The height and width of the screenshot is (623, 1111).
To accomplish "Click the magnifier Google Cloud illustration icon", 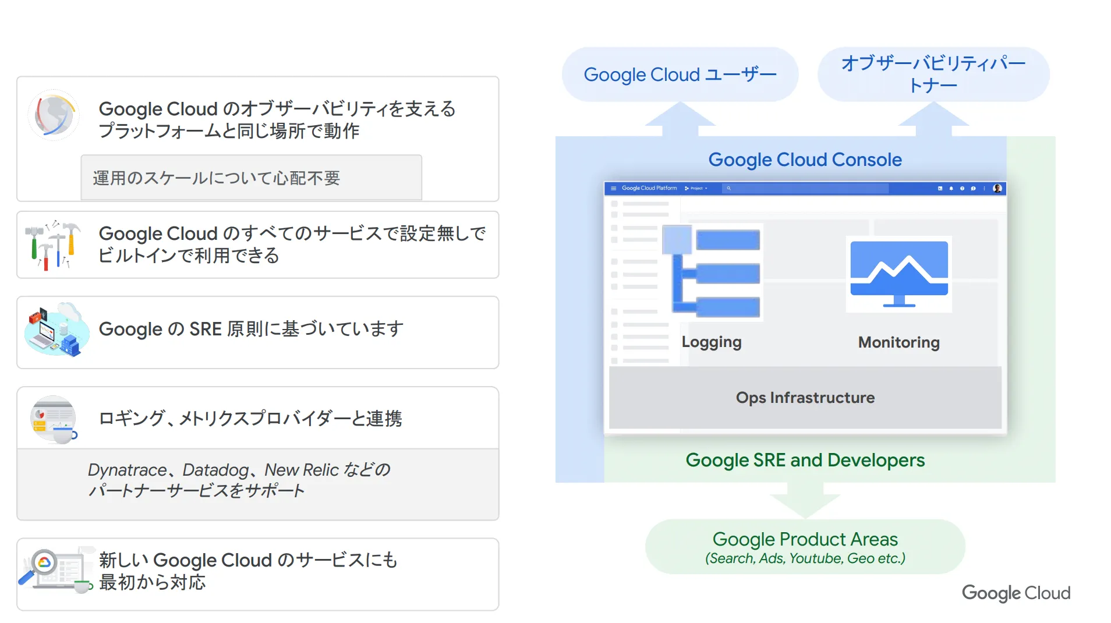I will tap(56, 569).
